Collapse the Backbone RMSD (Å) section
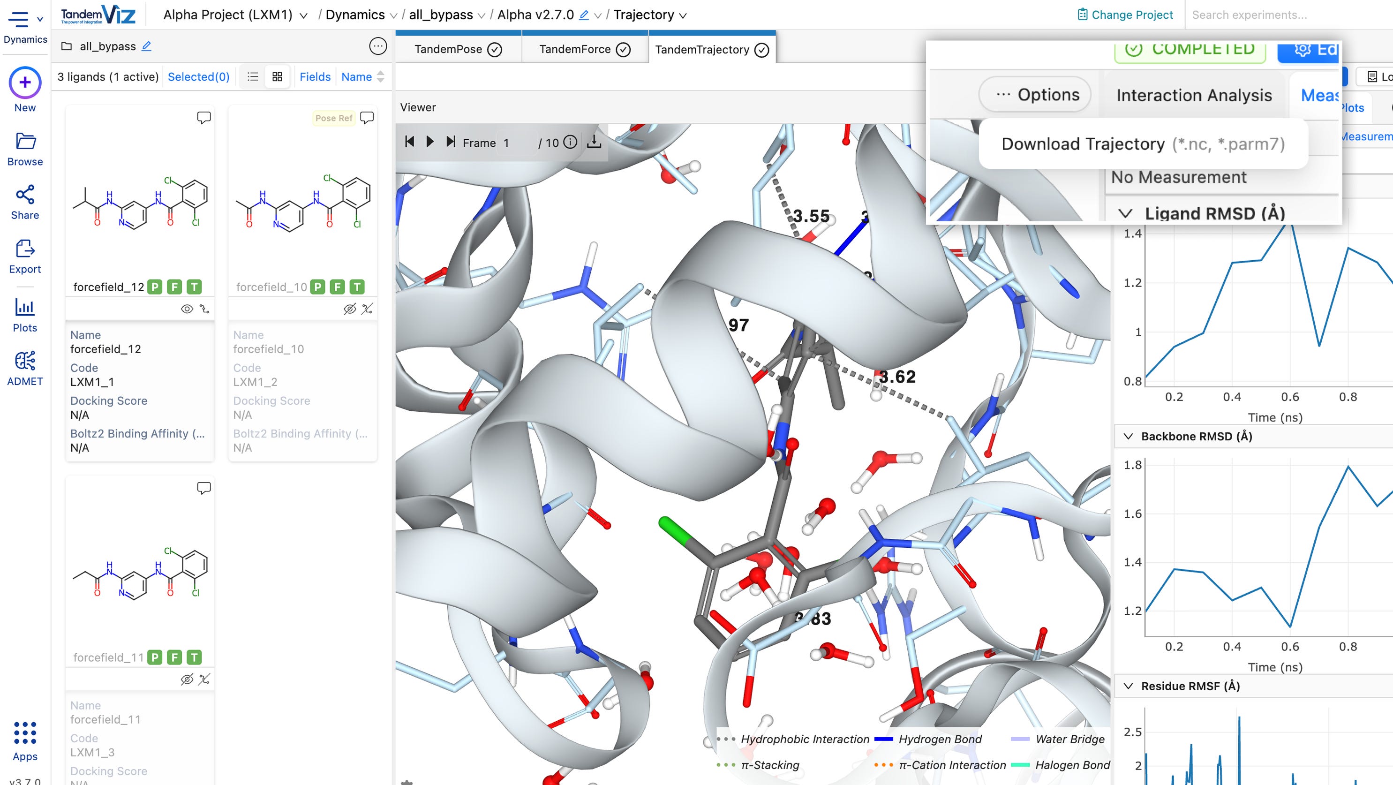Image resolution: width=1393 pixels, height=785 pixels. click(1129, 436)
